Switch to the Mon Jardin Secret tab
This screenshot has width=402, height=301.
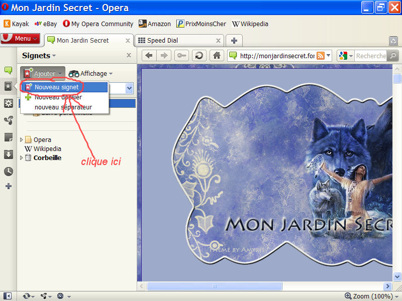point(82,41)
